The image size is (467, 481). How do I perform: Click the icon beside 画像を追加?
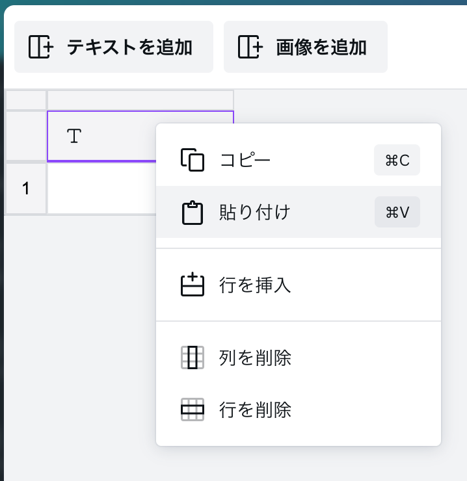[250, 47]
